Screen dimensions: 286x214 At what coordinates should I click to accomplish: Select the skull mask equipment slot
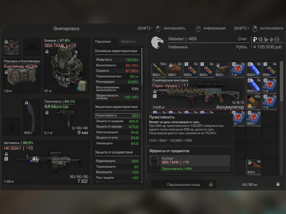(12, 47)
